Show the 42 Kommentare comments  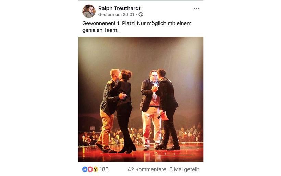click(x=147, y=169)
